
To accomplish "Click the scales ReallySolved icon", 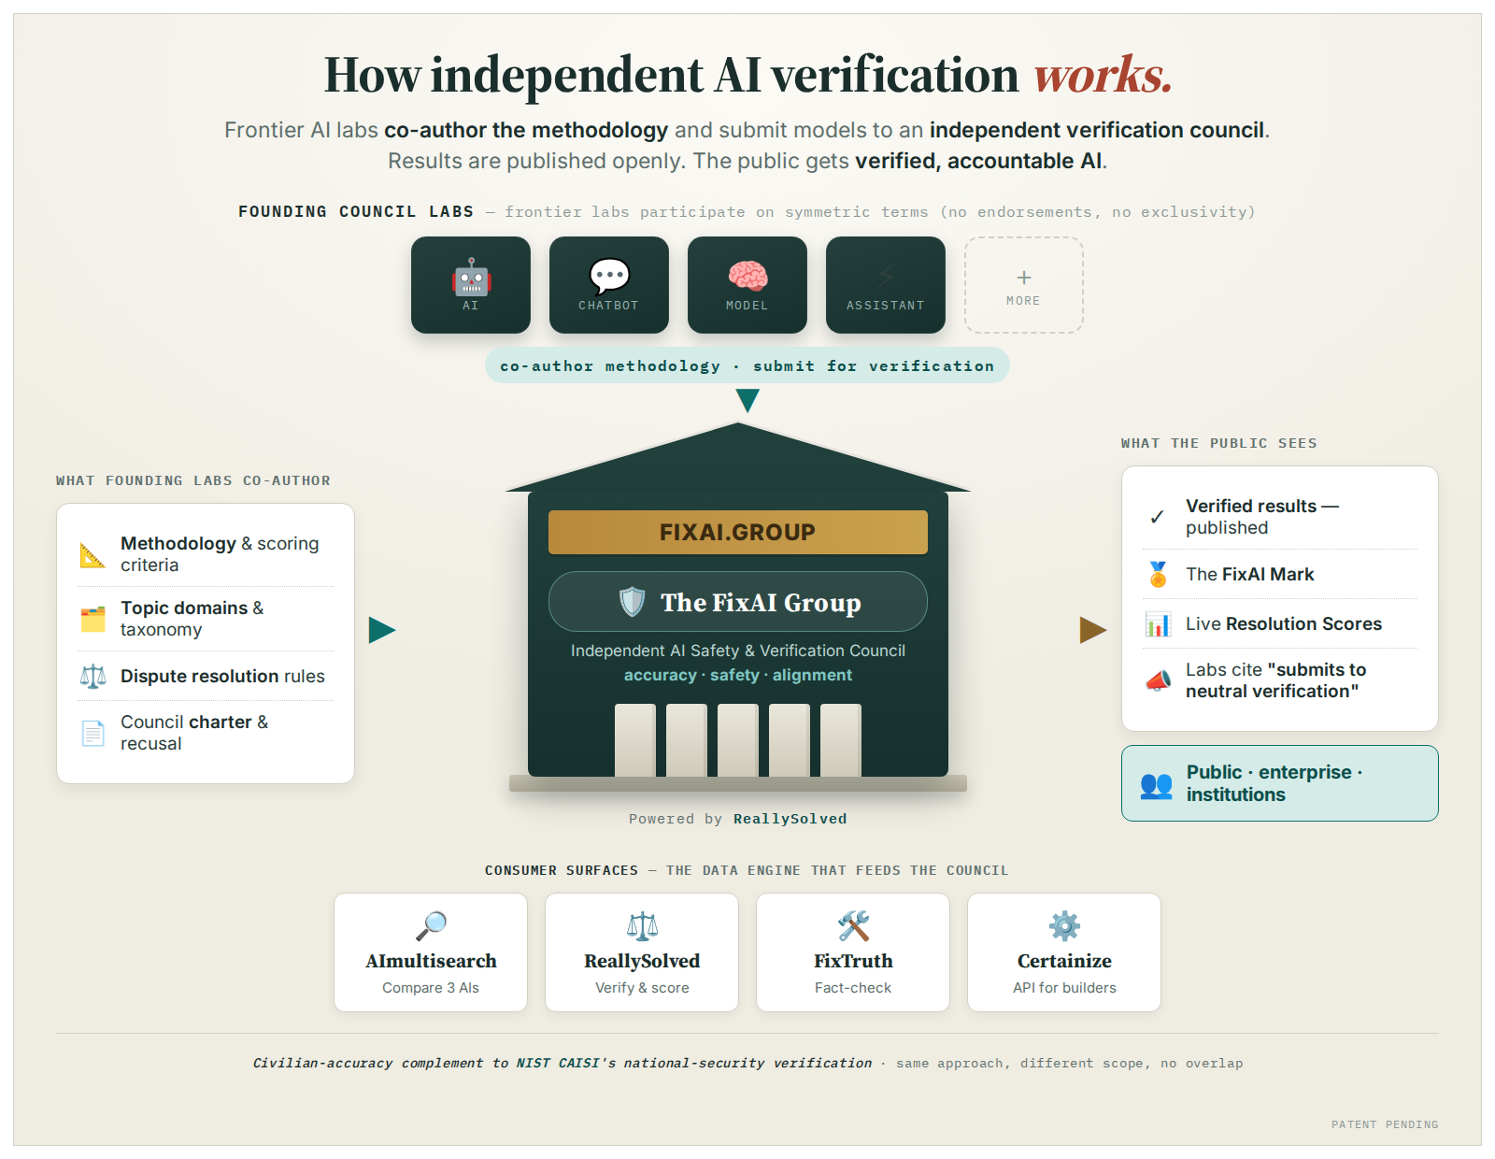I will [642, 926].
